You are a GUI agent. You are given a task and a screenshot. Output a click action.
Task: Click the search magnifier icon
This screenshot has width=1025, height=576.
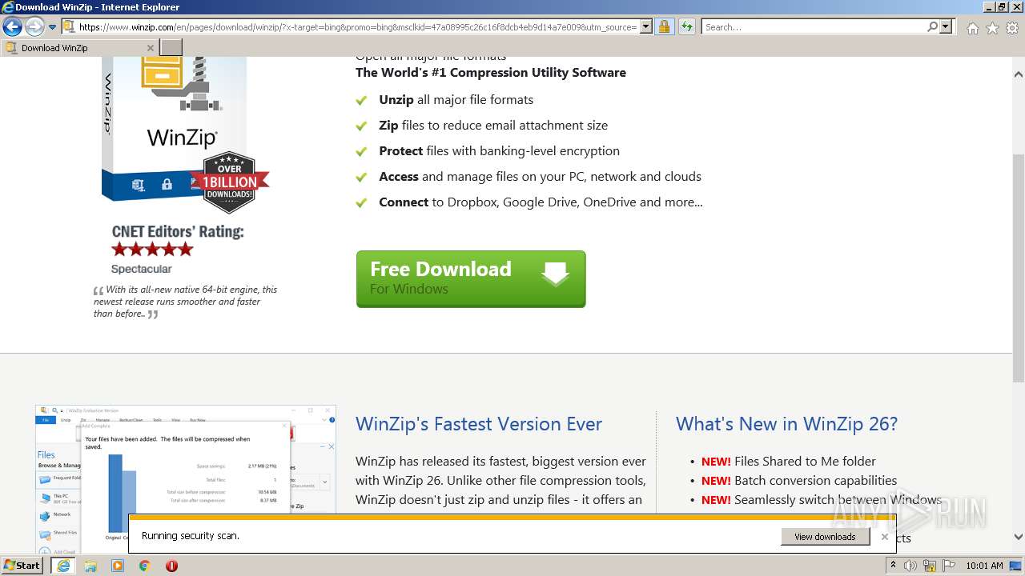click(x=932, y=27)
